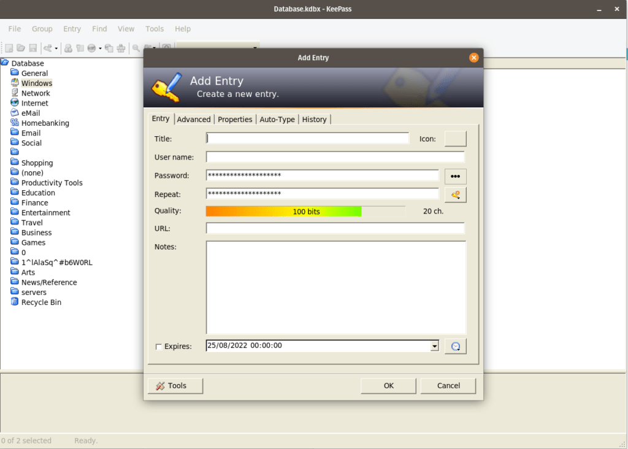Open the Find menu

pyautogui.click(x=99, y=29)
